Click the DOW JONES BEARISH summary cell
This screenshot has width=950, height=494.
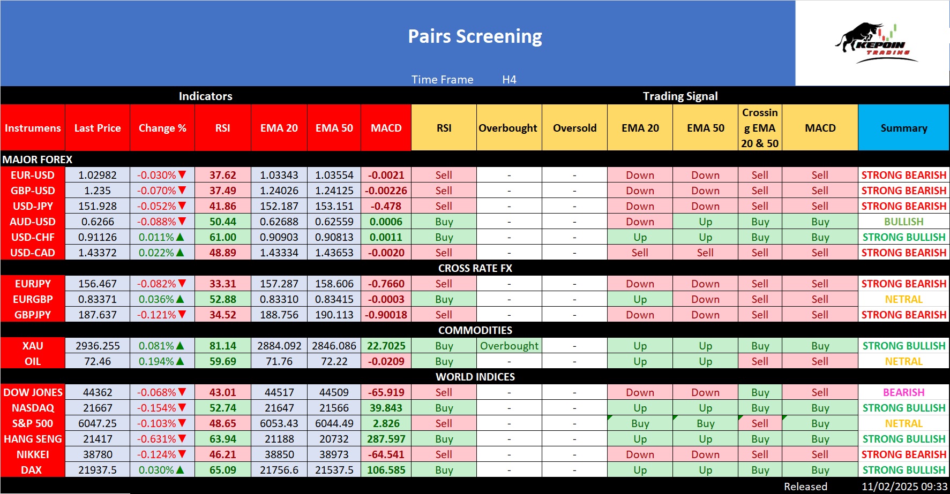click(x=903, y=392)
